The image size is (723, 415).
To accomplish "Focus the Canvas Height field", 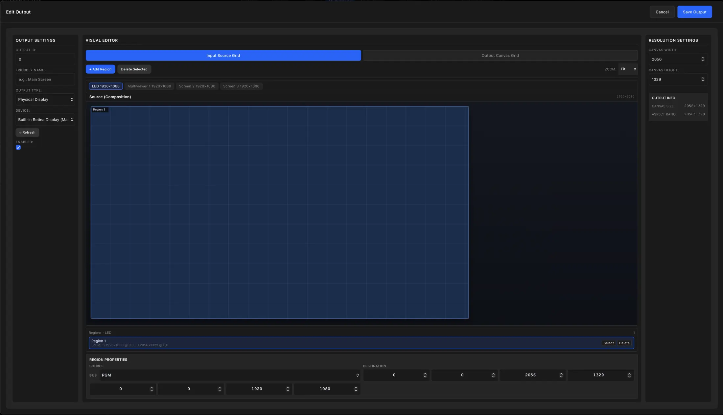I will point(678,80).
